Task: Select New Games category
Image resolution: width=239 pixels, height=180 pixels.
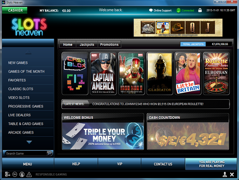Action: [18, 63]
